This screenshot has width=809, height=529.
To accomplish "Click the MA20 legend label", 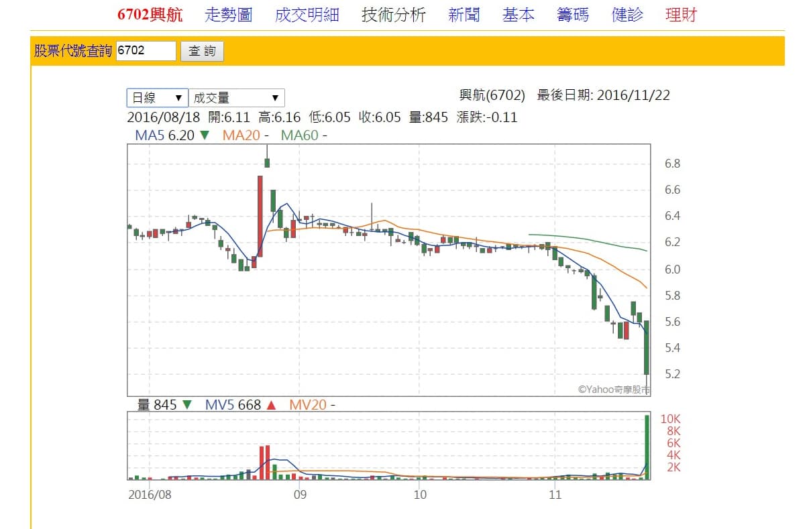I will [x=246, y=135].
